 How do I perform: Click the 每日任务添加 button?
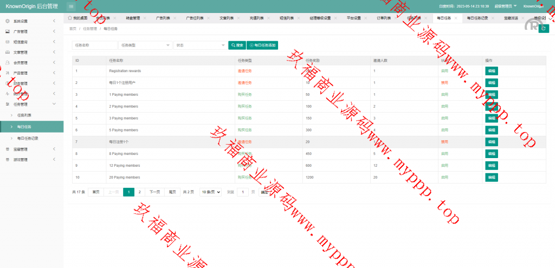point(262,45)
